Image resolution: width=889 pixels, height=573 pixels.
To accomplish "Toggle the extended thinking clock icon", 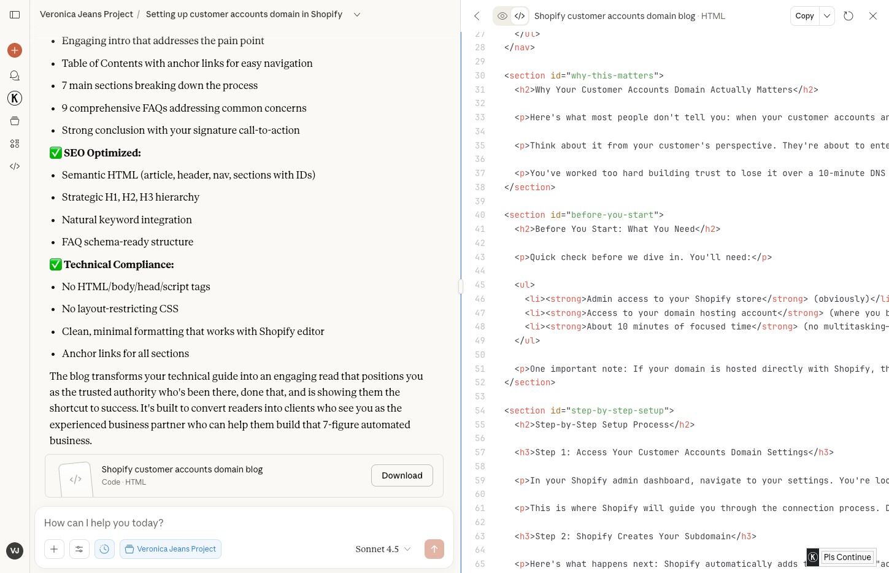I will (104, 549).
